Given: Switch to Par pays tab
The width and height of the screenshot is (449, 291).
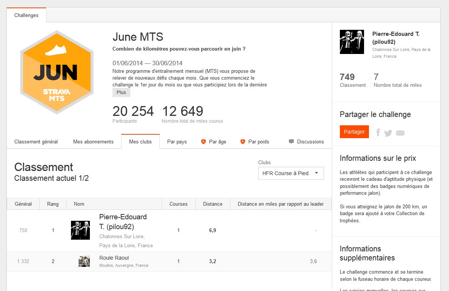Looking at the screenshot, I should point(177,142).
